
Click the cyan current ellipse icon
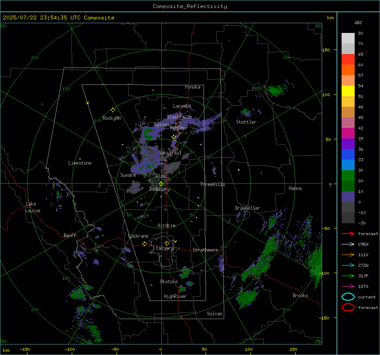coord(348,297)
